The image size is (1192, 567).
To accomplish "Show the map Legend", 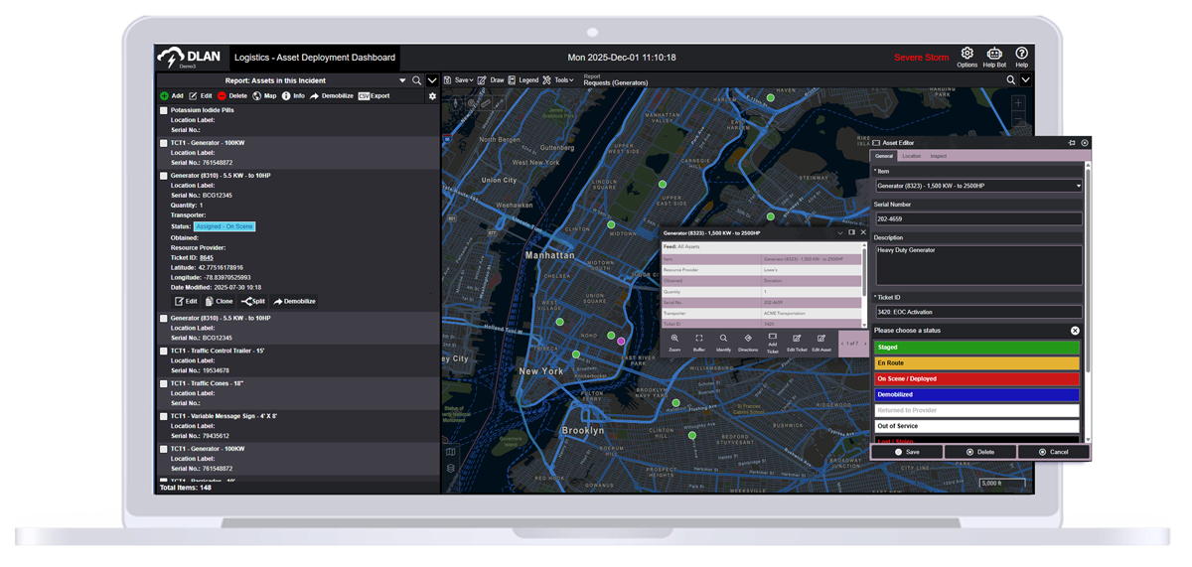I will click(522, 80).
